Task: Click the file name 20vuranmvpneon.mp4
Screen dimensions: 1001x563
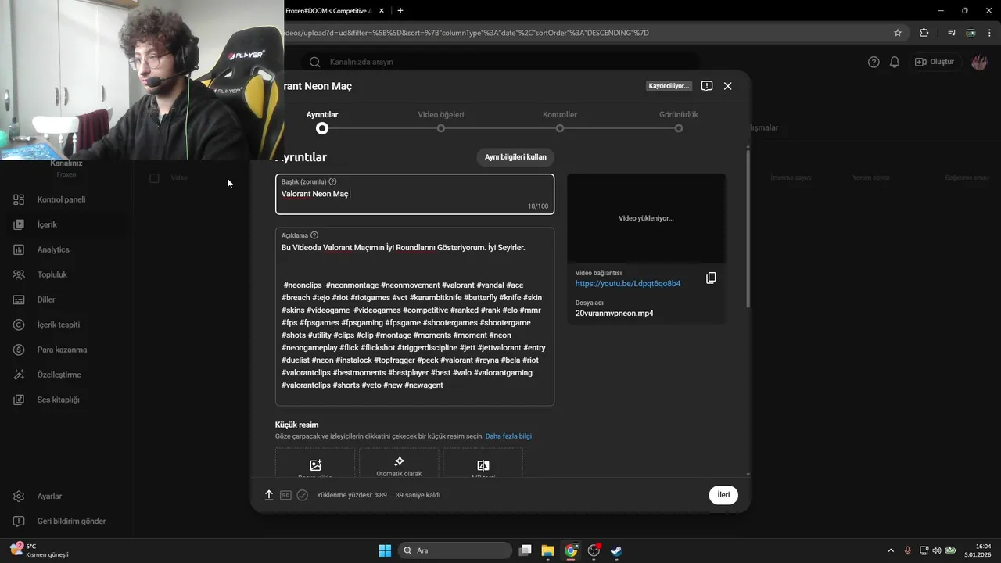Action: tap(615, 314)
